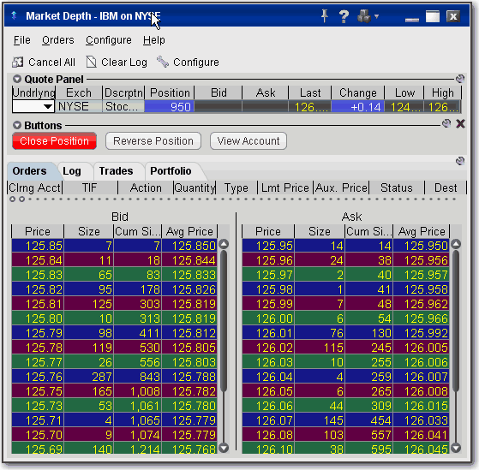Remove the Buttons panel with the X icon
Viewport: 479px width, 470px height.
[460, 123]
